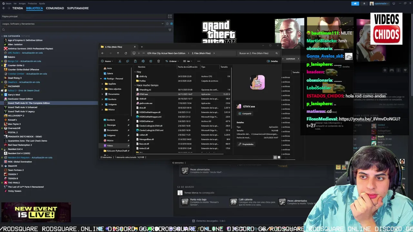Click the Propiedades button
Image resolution: width=413 pixels, height=232 pixels.
(x=246, y=144)
